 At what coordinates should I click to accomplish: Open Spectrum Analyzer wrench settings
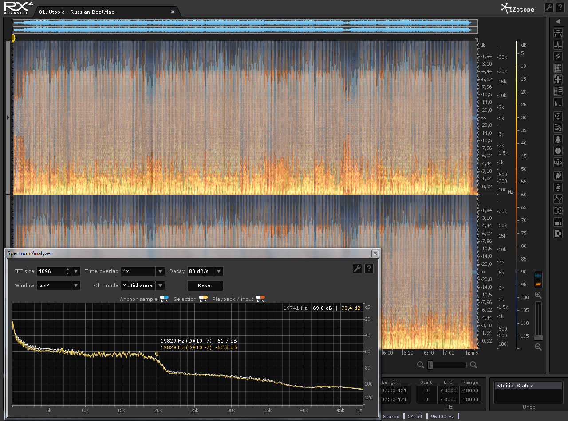point(357,269)
